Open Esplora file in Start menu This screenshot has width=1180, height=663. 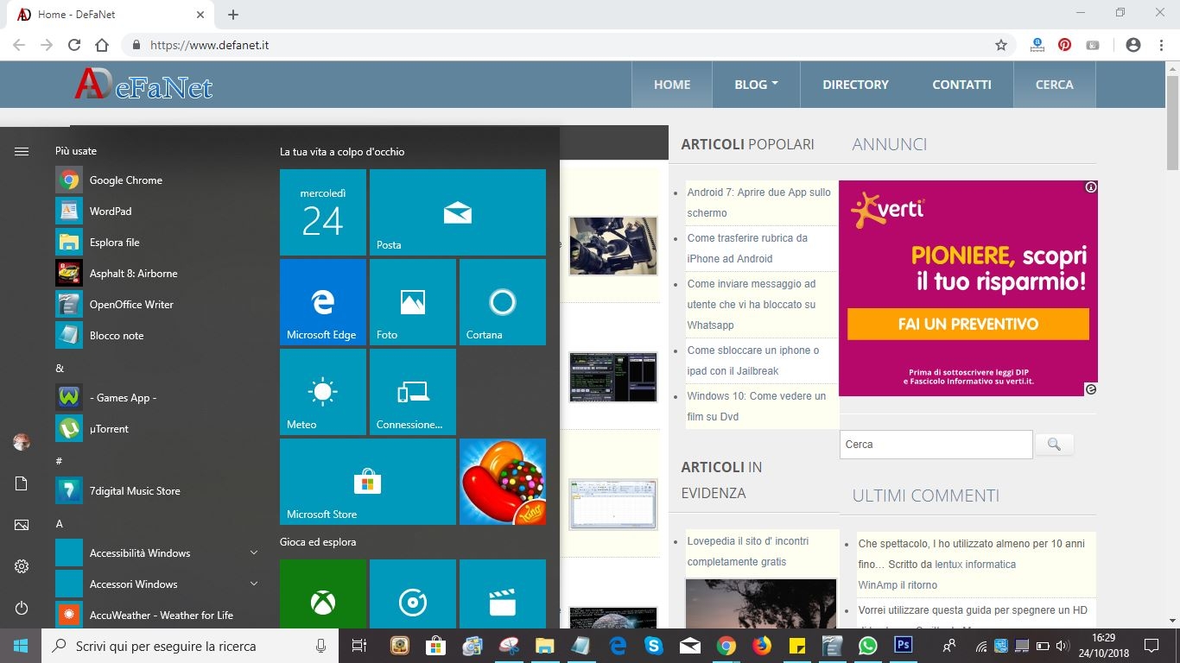pyautogui.click(x=155, y=243)
